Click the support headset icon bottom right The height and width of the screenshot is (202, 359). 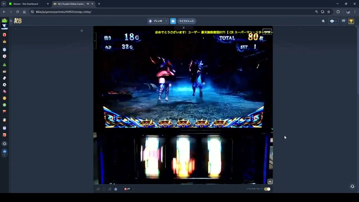(352, 186)
